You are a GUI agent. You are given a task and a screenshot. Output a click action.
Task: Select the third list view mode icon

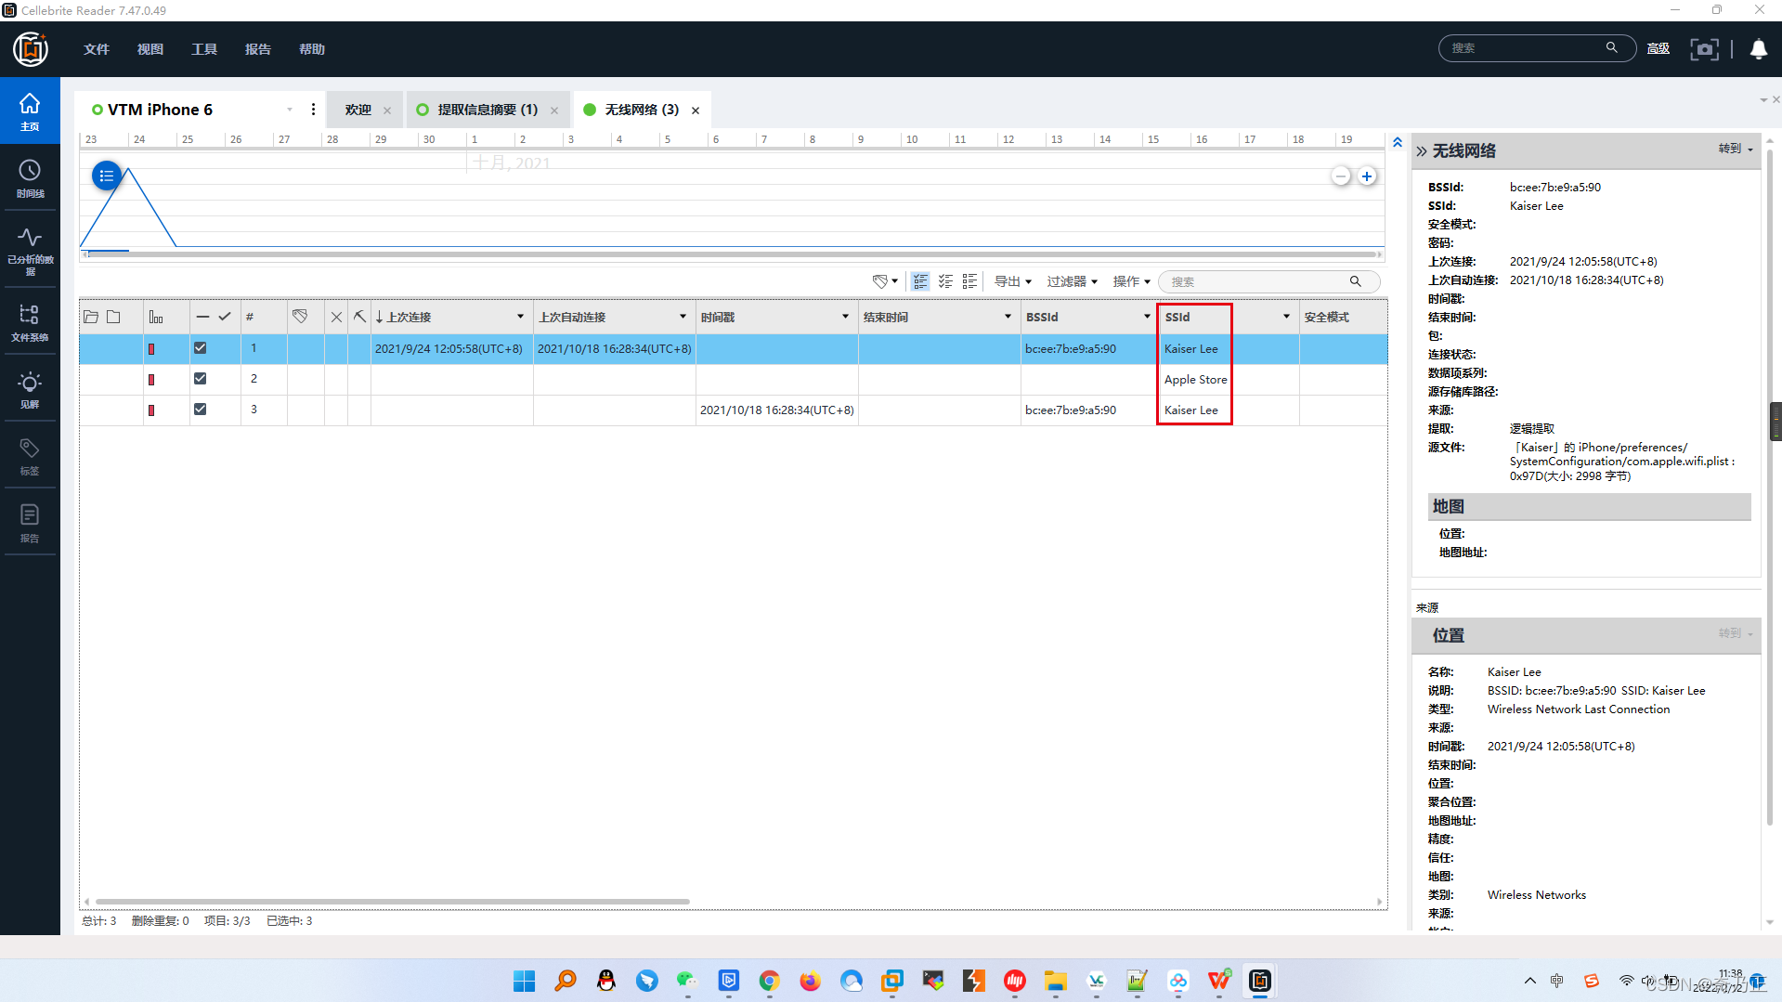(969, 281)
